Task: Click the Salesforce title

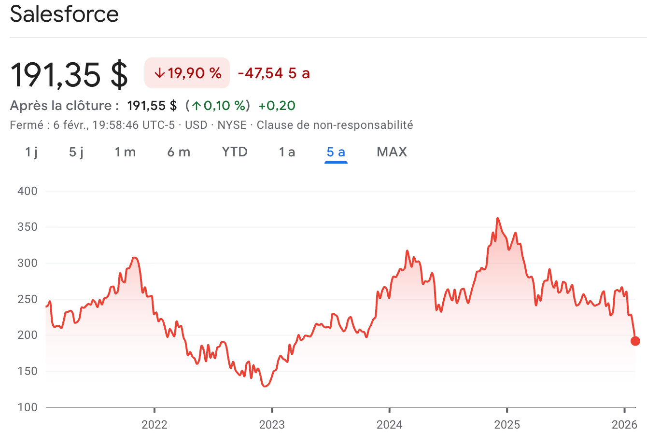Action: click(64, 14)
